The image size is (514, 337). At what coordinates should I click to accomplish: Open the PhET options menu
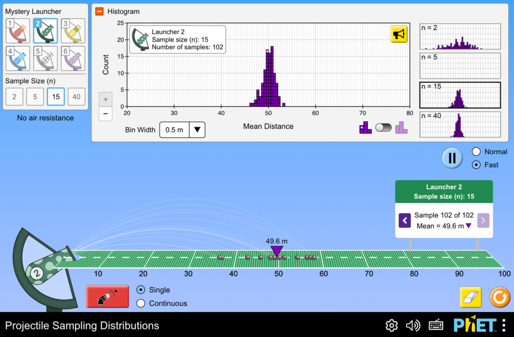(x=504, y=325)
